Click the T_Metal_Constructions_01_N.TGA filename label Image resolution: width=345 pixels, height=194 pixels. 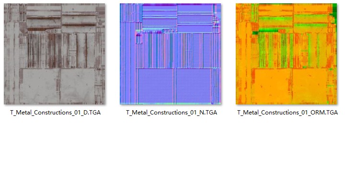[x=171, y=113]
